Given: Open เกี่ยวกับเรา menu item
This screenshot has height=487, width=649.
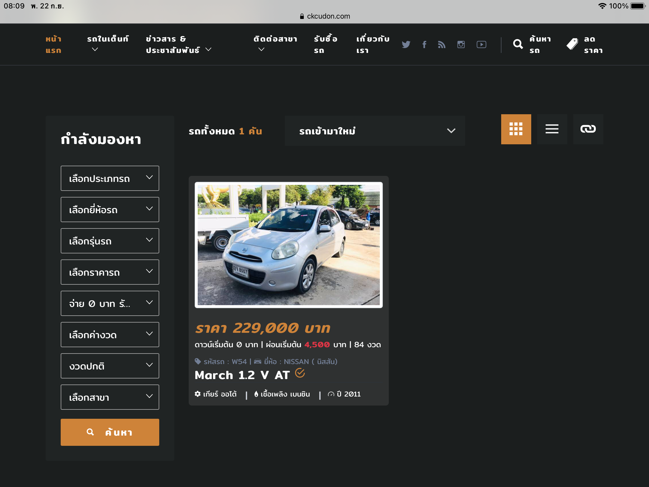Looking at the screenshot, I should pos(373,44).
